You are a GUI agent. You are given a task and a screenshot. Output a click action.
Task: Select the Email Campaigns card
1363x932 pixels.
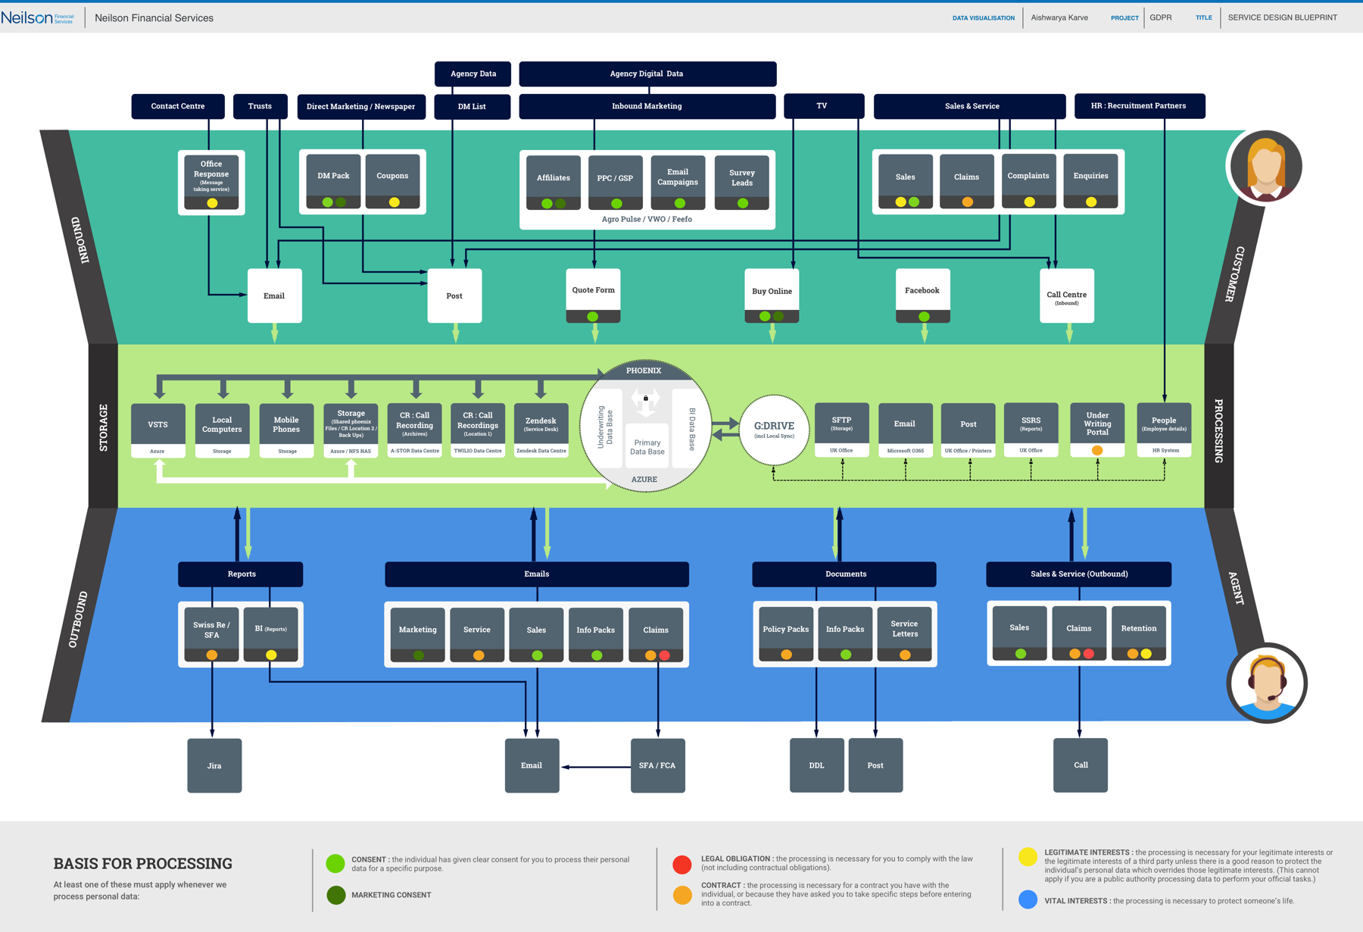[x=678, y=183]
